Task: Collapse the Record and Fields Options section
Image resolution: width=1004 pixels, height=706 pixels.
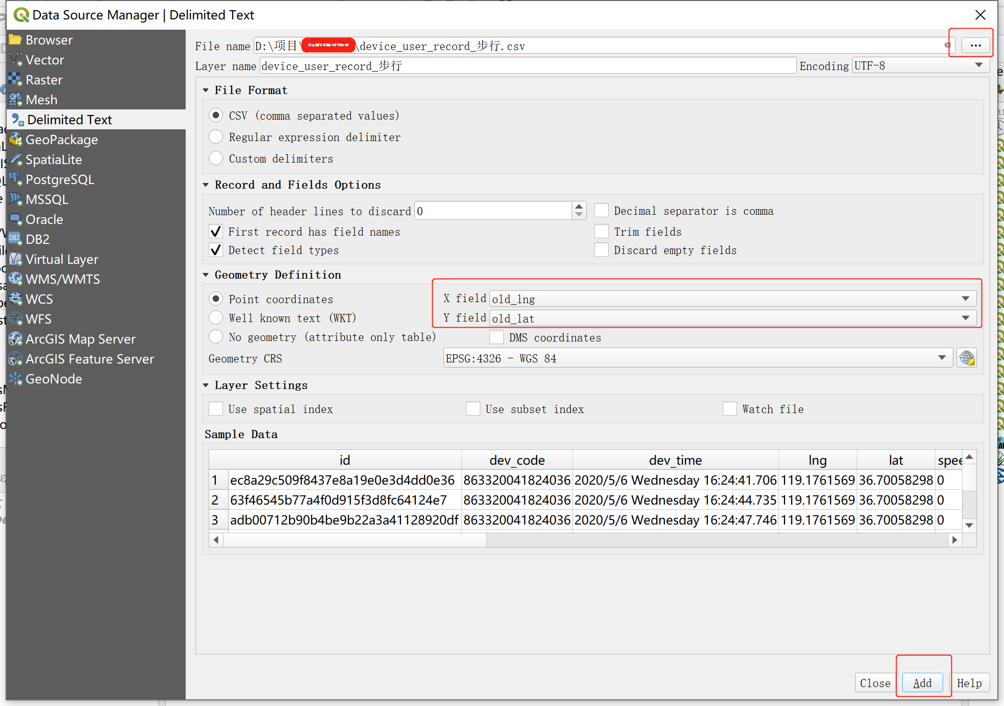Action: (207, 185)
